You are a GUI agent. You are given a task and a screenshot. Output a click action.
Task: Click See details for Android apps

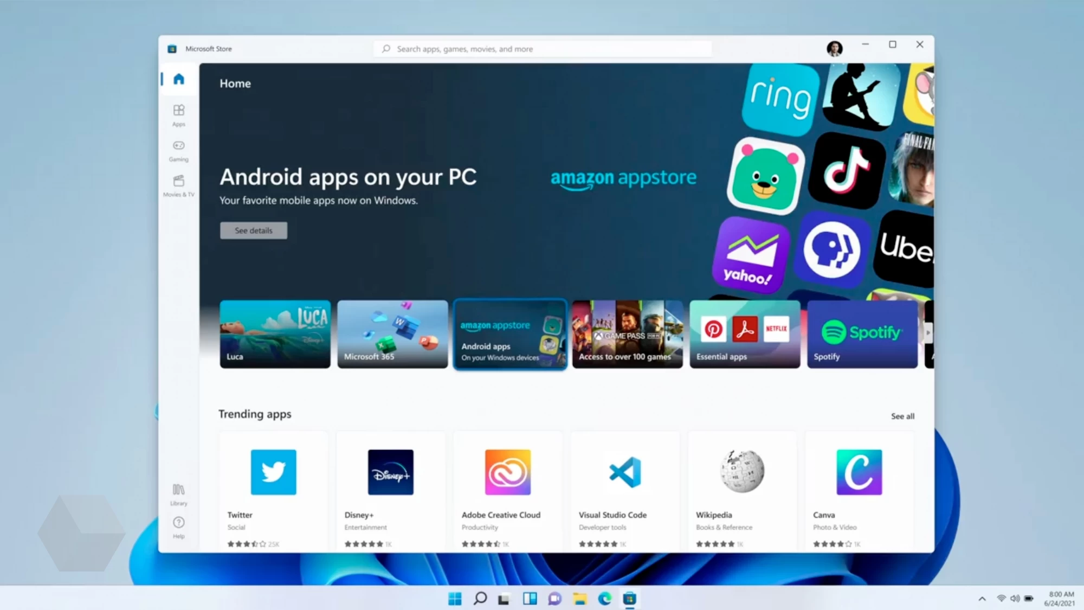pos(253,230)
